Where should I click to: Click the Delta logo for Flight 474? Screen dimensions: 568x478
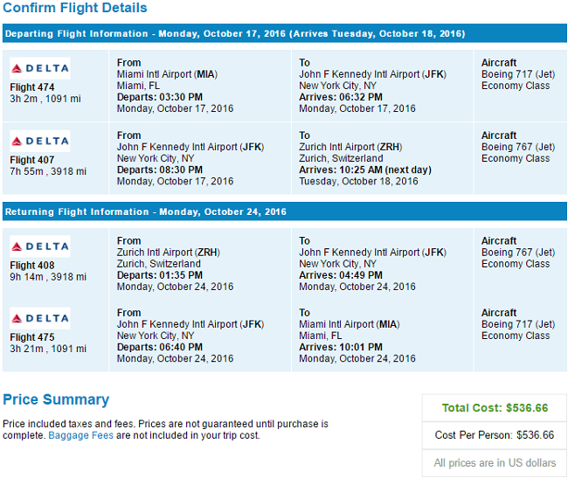tap(40, 68)
